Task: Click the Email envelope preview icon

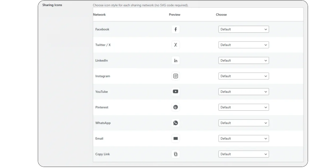Action: click(175, 138)
